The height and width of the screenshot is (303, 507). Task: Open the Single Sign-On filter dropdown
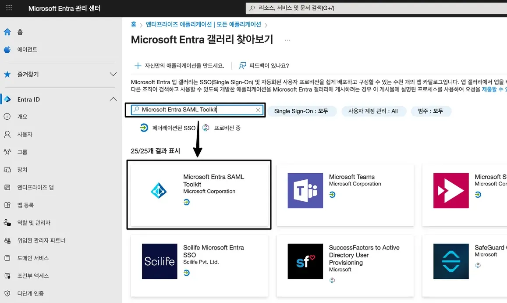click(x=301, y=111)
